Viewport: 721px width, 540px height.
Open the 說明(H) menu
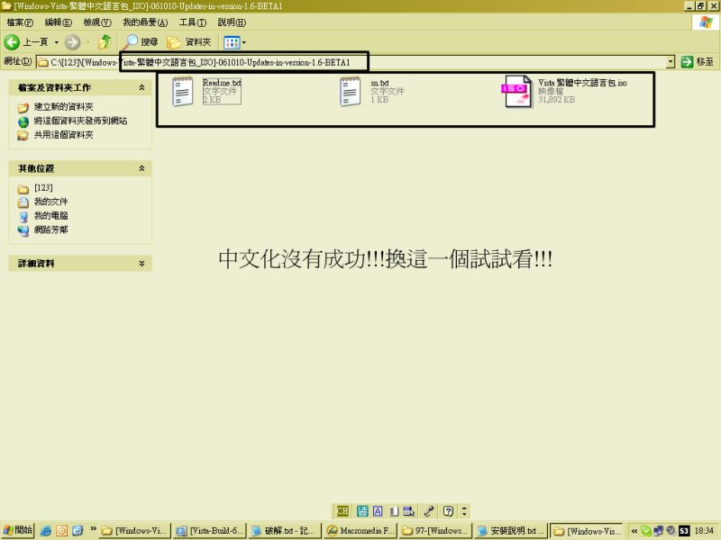[x=232, y=22]
